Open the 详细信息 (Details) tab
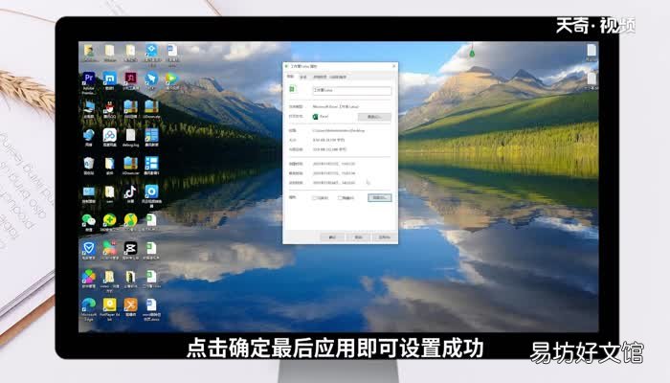The height and width of the screenshot is (383, 670). click(x=320, y=77)
